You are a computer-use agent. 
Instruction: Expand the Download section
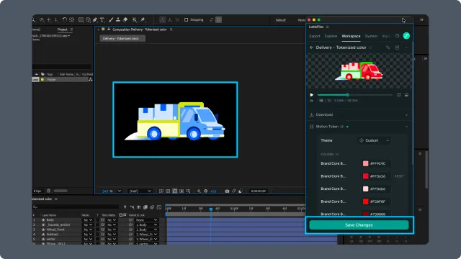pos(406,114)
